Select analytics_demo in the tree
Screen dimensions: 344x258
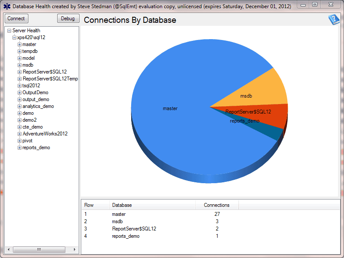38,106
